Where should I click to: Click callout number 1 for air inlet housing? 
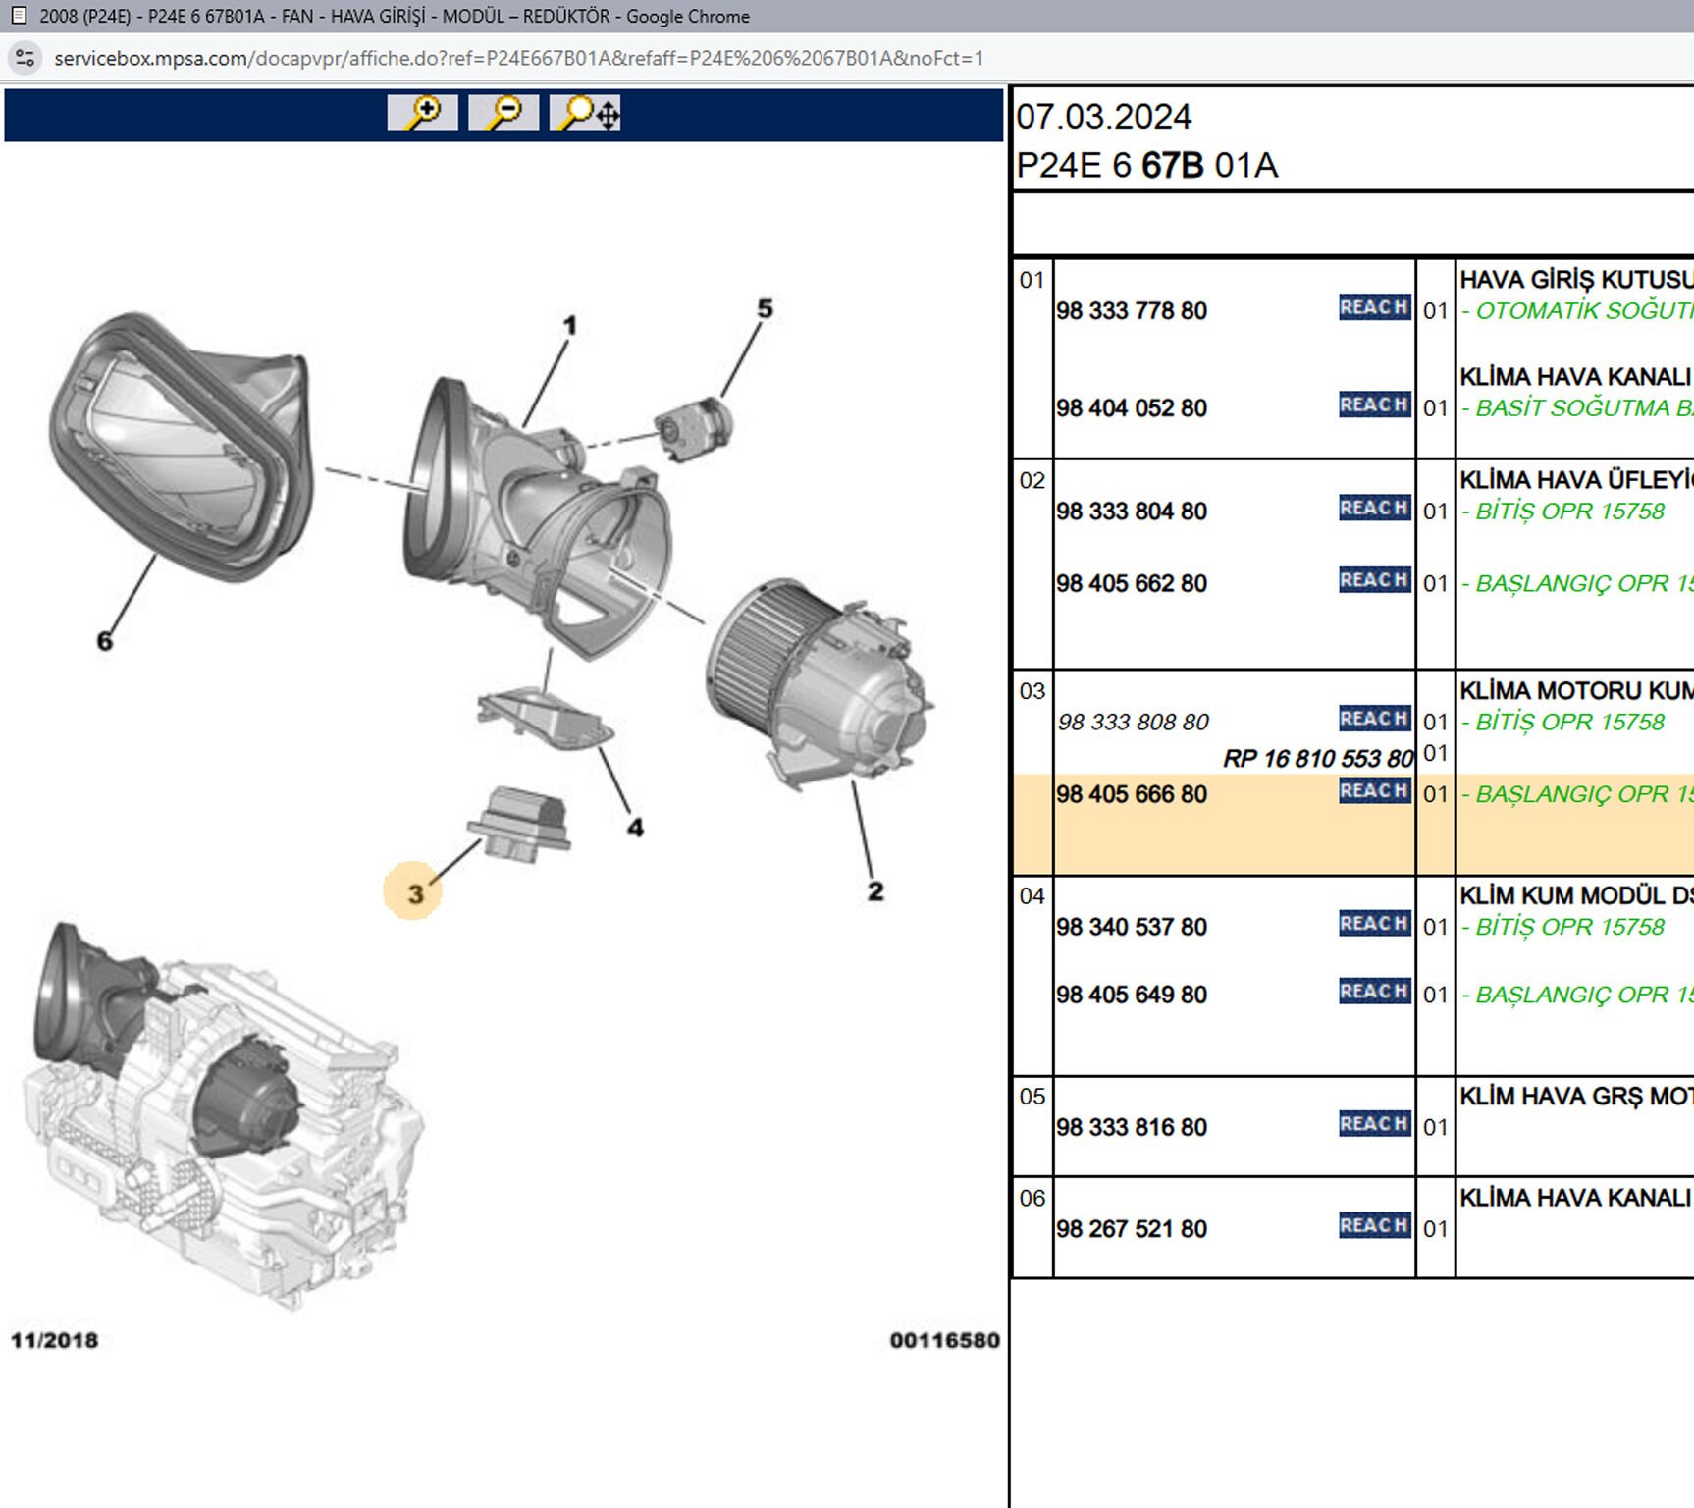[x=570, y=325]
